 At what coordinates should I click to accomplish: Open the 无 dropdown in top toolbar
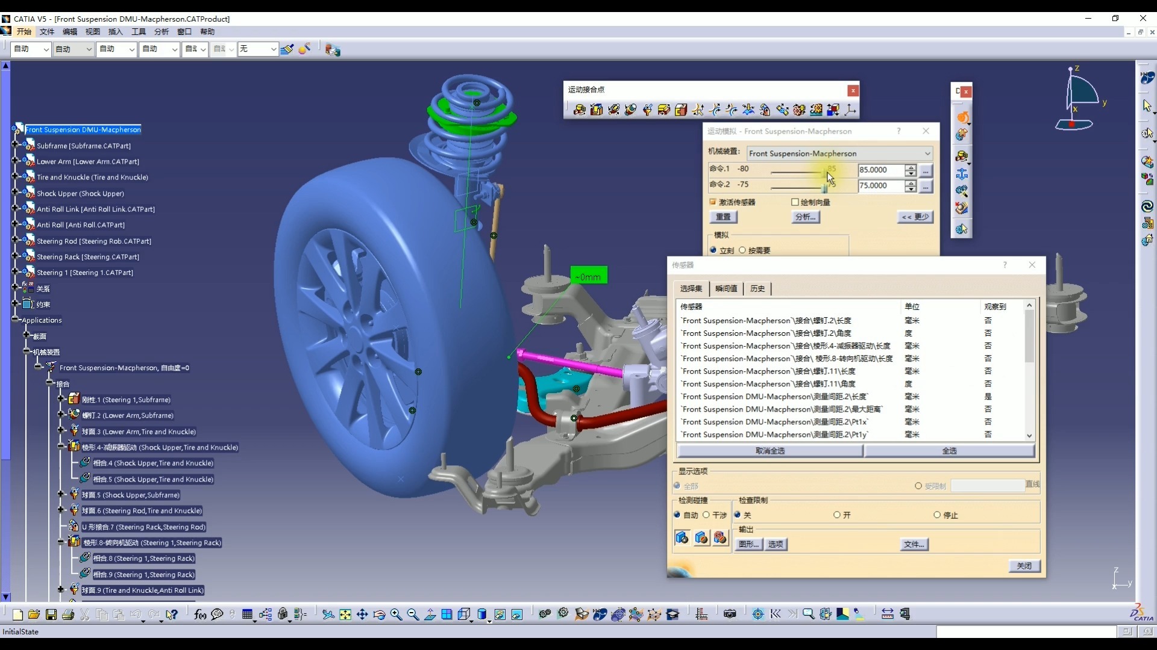(x=258, y=49)
